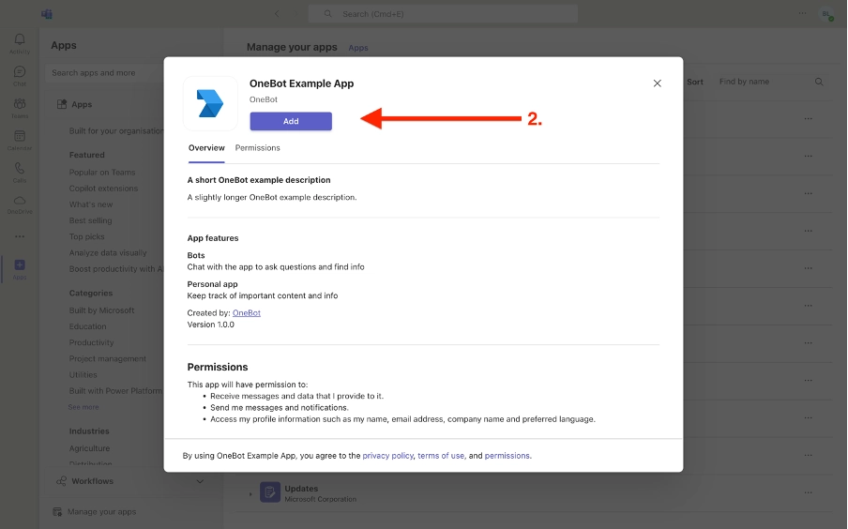Click the OneBot app logo thumbnail
The image size is (848, 529).
coord(210,103)
